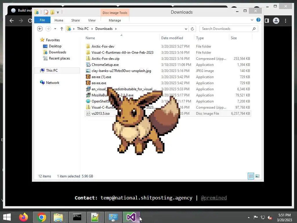This screenshot has width=297, height=223.
Task: Open File Explorer taskbar button
Action: point(58,217)
